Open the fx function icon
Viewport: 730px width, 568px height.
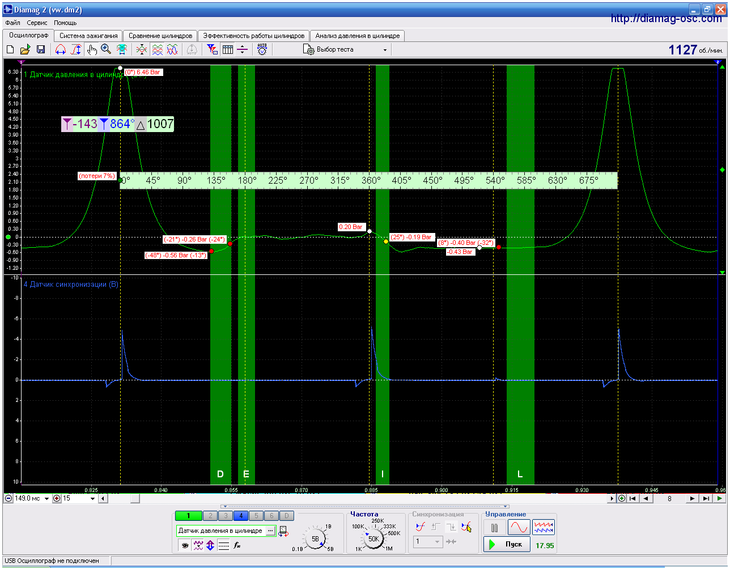click(x=237, y=546)
